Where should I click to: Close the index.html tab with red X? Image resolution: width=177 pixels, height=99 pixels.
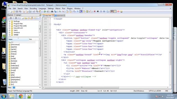[53, 16]
